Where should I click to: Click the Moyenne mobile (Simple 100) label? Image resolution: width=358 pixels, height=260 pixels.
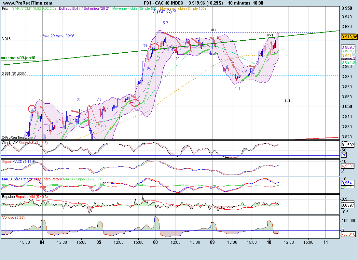(183, 9)
